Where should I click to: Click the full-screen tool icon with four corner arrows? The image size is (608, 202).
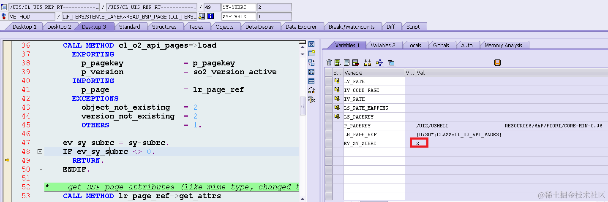(x=311, y=72)
